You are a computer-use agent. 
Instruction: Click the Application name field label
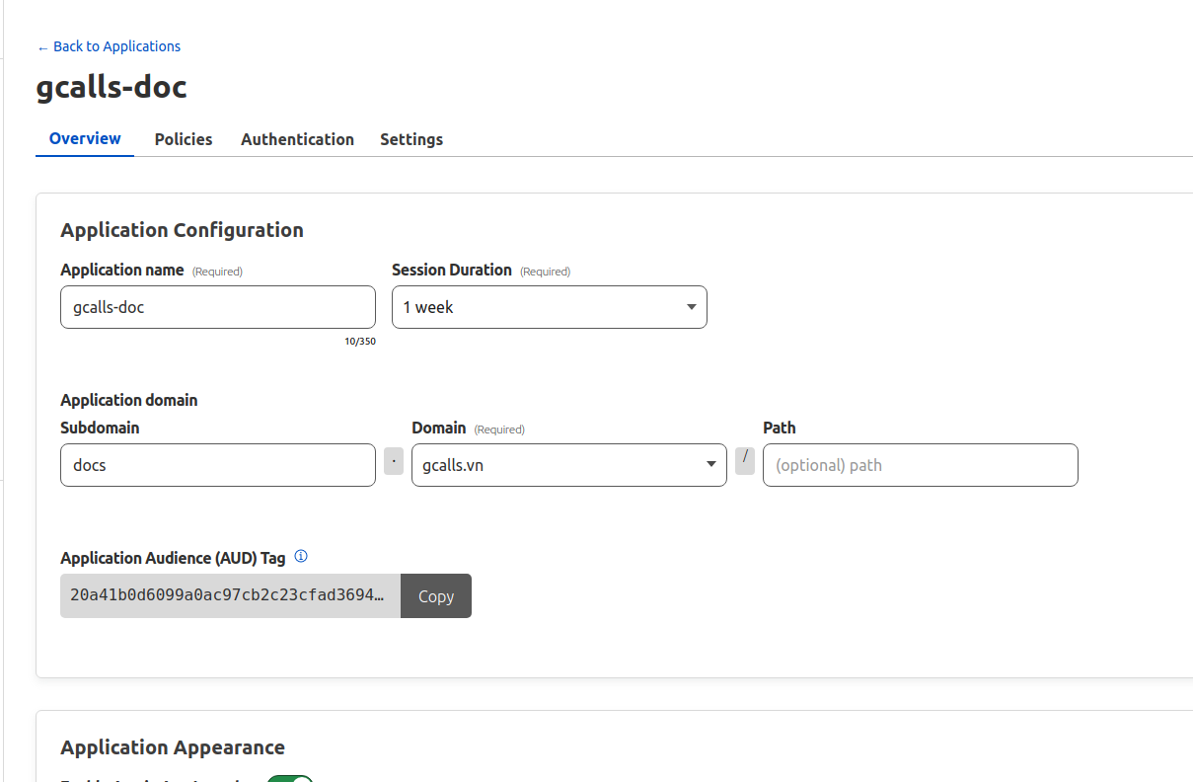pos(122,270)
